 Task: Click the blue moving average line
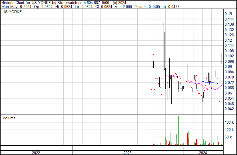tap(213, 82)
